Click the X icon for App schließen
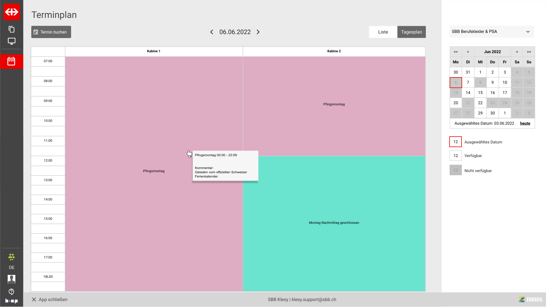 [x=34, y=300]
